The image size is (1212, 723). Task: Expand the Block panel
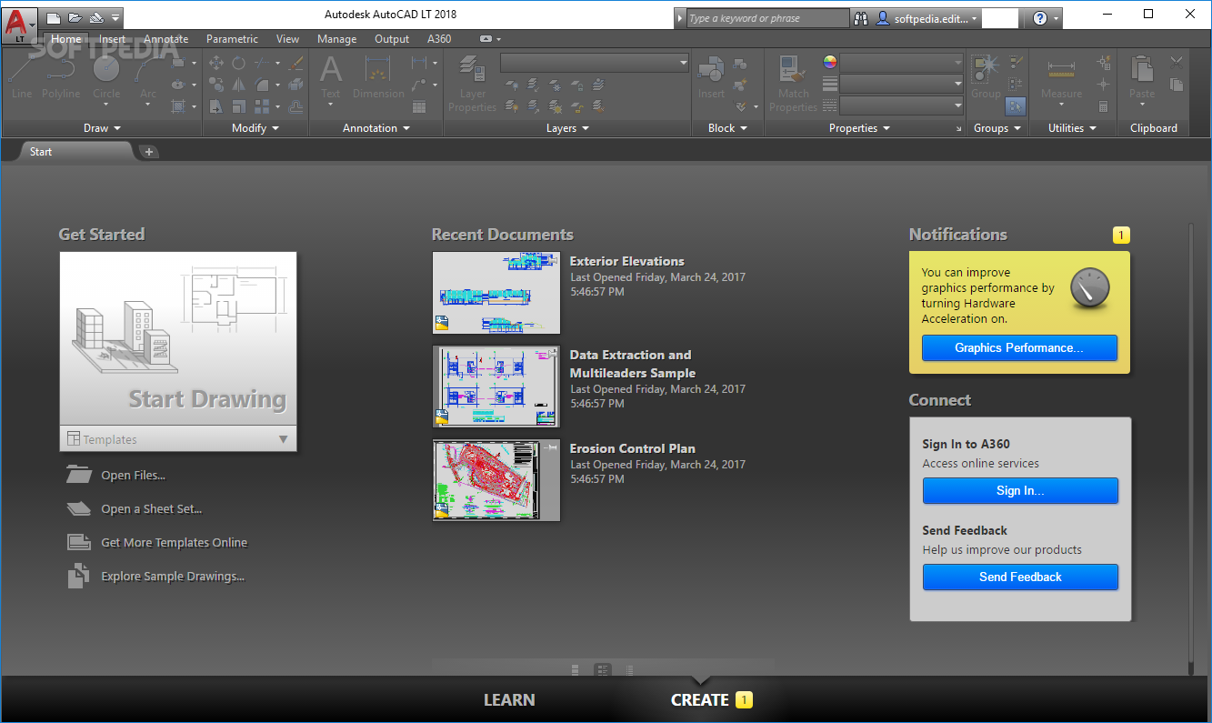point(727,128)
